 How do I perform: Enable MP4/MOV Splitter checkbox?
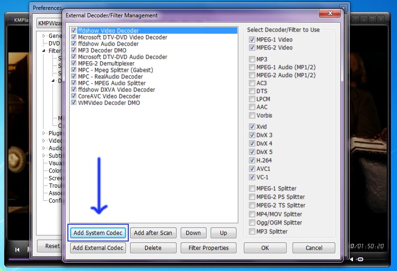point(252,214)
